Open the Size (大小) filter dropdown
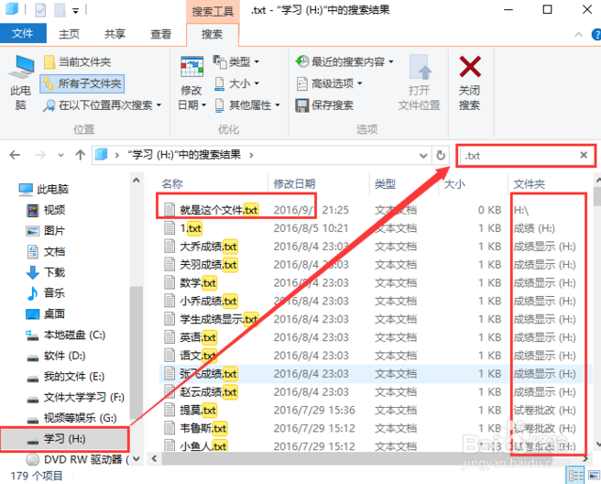This screenshot has height=484, width=601. (x=236, y=83)
